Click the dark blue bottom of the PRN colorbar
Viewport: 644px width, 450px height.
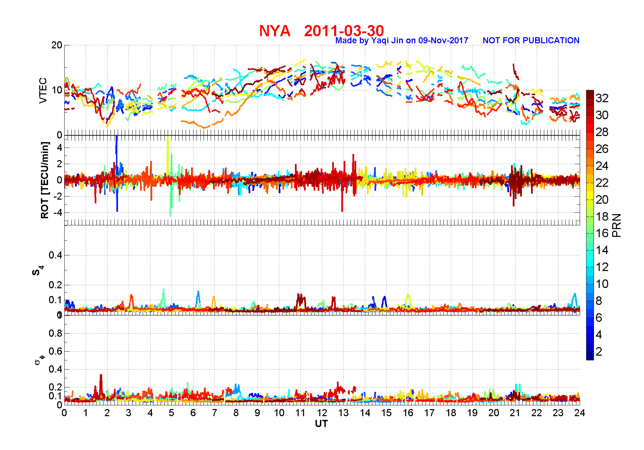(x=590, y=356)
